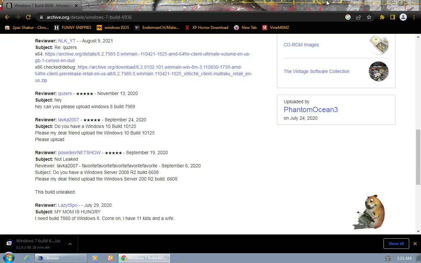This screenshot has height=263, width=421.
Task: Open the New Tab bookmark
Action: click(245, 28)
